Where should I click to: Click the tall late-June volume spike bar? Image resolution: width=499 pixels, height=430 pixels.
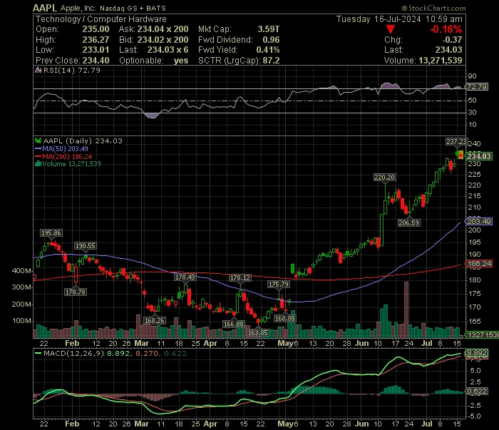pyautogui.click(x=406, y=309)
